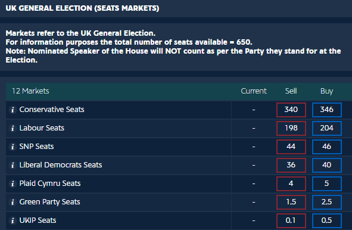The width and height of the screenshot is (352, 230).
Task: Buy SNP Seats at 46
Action: [x=327, y=147]
